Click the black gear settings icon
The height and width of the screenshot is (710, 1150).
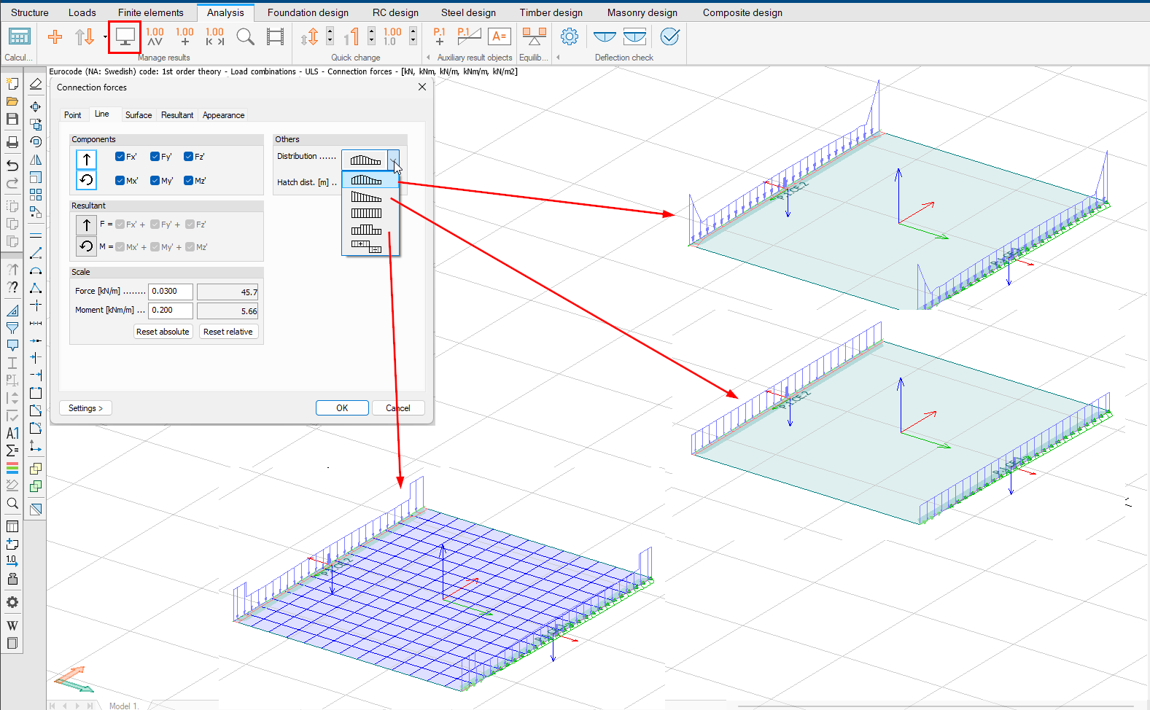click(x=12, y=602)
